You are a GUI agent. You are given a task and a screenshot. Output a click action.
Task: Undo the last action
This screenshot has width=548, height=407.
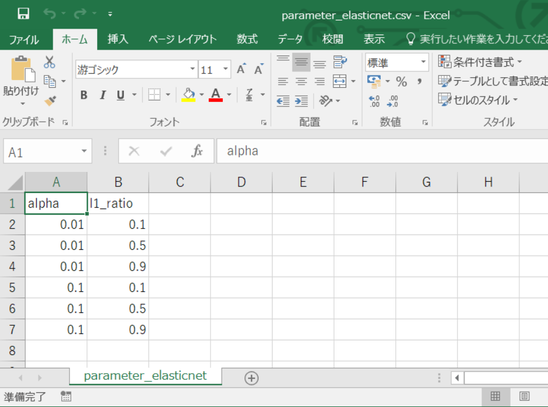coord(50,13)
